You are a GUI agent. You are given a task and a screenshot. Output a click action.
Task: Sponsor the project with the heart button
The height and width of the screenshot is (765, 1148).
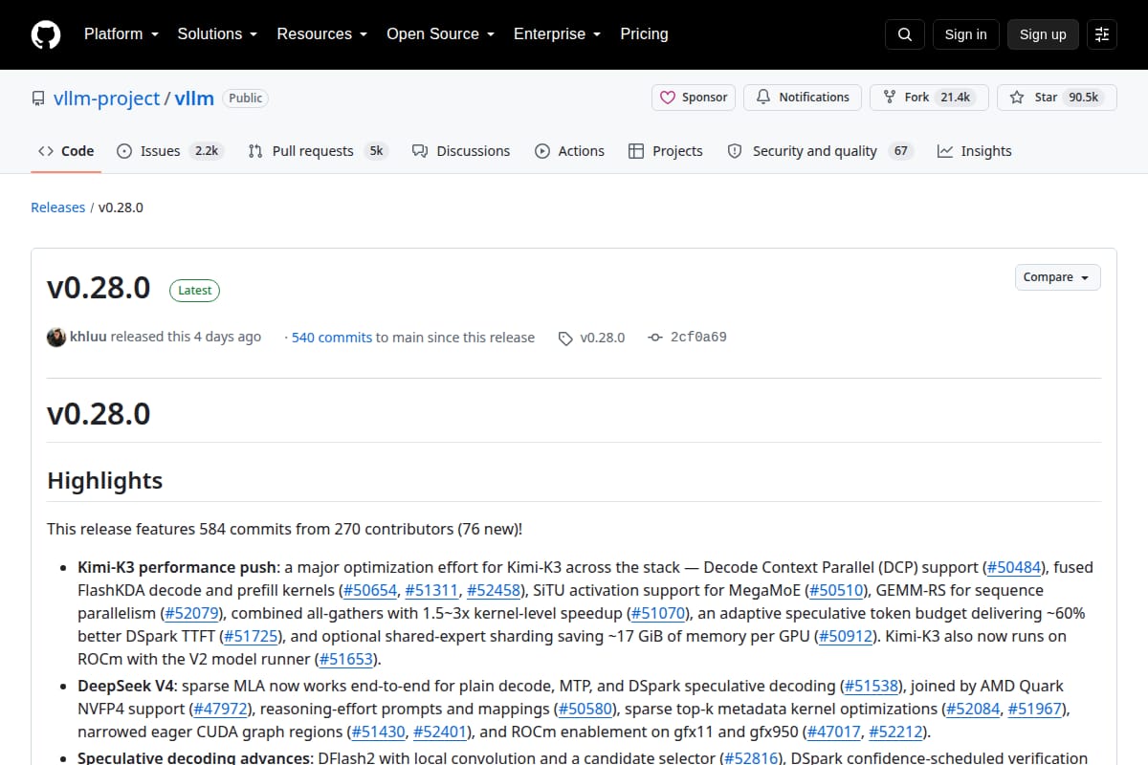(x=695, y=98)
